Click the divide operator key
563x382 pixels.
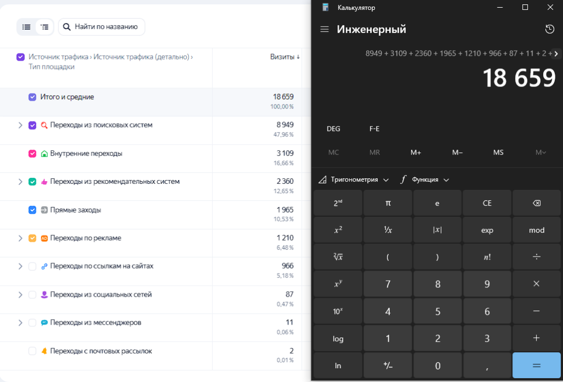pyautogui.click(x=537, y=257)
